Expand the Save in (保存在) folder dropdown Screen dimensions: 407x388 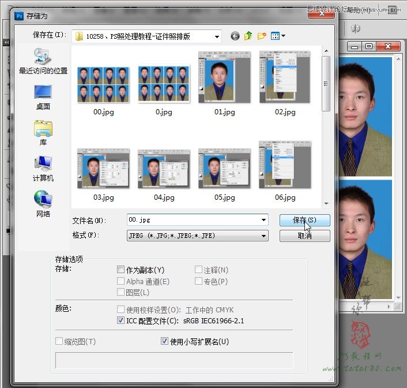[x=217, y=37]
